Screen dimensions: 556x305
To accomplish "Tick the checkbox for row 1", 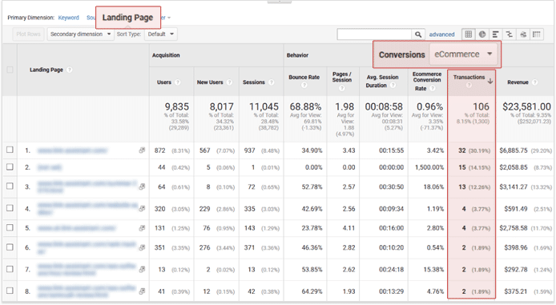I will tap(10, 150).
